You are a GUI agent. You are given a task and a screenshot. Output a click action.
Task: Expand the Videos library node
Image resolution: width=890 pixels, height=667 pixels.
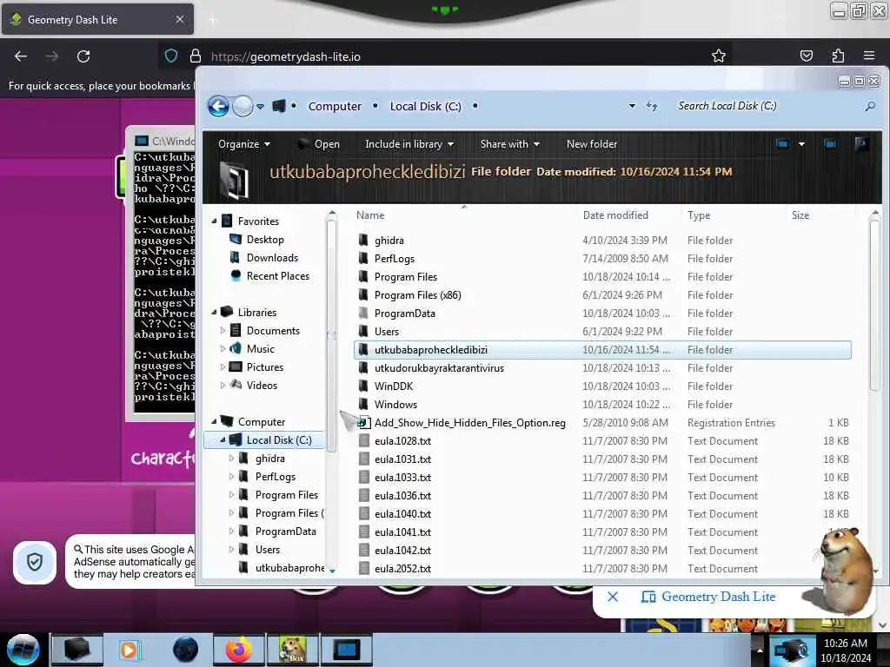(x=222, y=385)
